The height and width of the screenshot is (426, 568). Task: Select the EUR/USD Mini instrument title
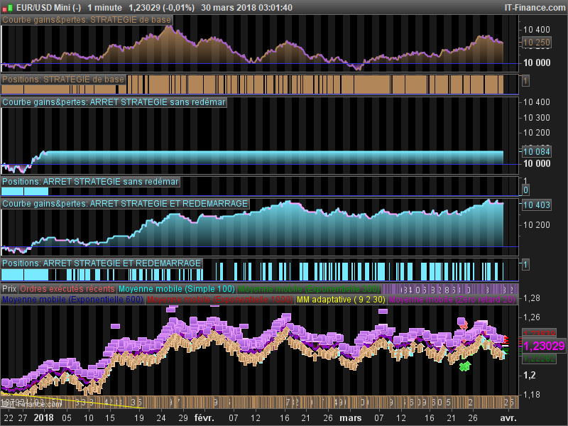click(48, 8)
